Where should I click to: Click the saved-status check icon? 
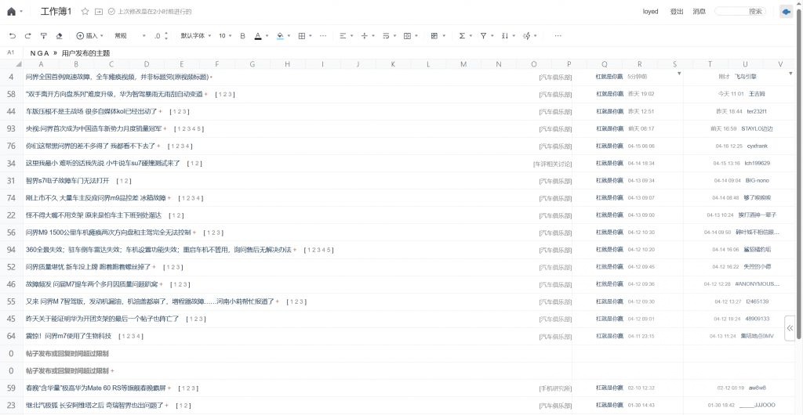(111, 11)
